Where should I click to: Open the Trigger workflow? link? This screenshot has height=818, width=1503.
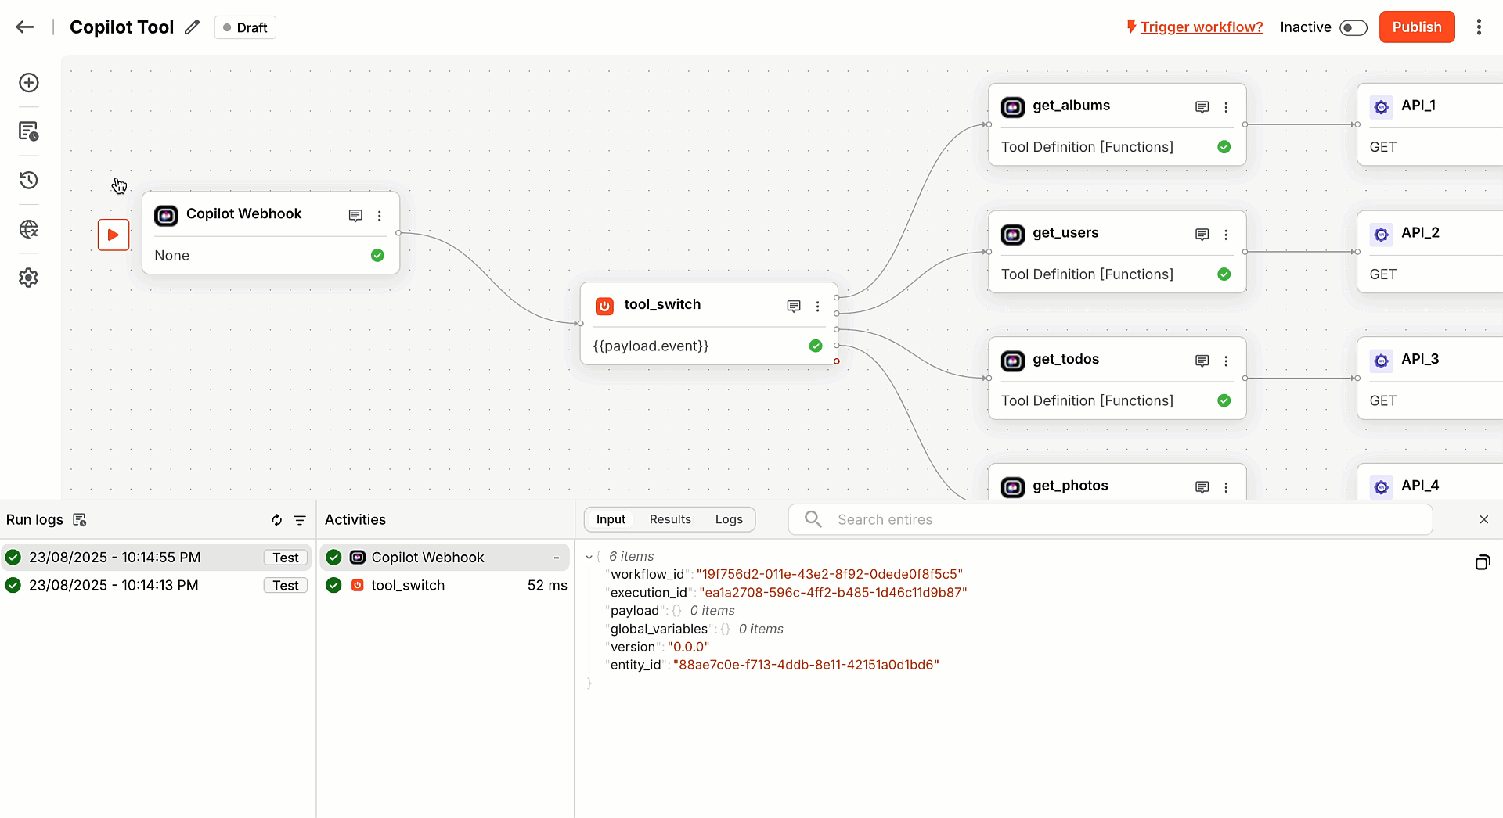1201,27
